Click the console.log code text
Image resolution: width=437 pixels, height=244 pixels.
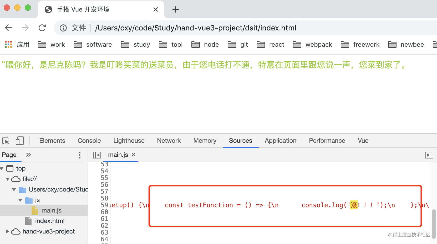322,205
